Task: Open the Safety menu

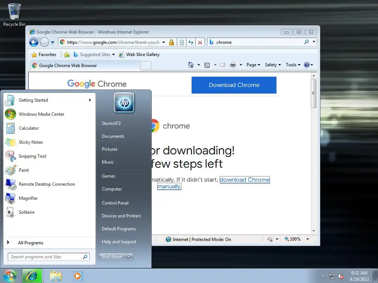Action: tap(273, 65)
